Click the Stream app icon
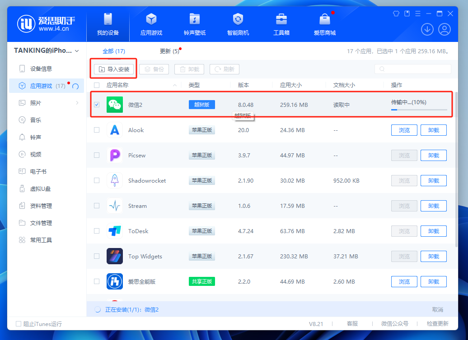 coord(115,206)
